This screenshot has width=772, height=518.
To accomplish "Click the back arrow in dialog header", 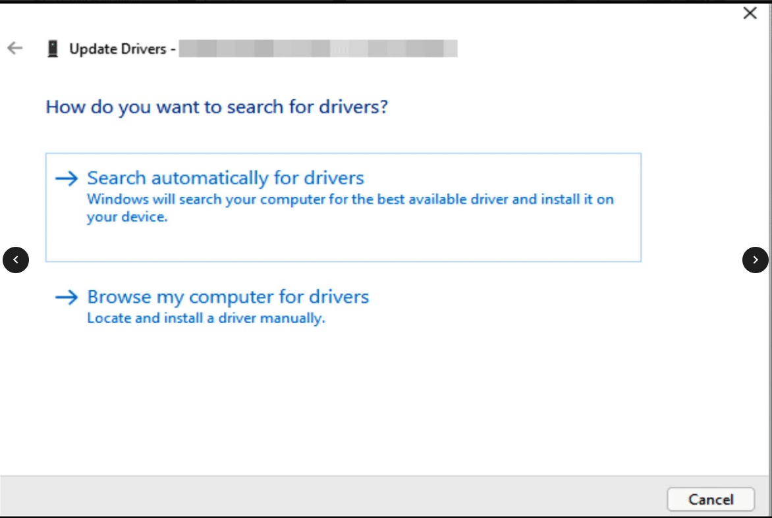I will click(14, 48).
